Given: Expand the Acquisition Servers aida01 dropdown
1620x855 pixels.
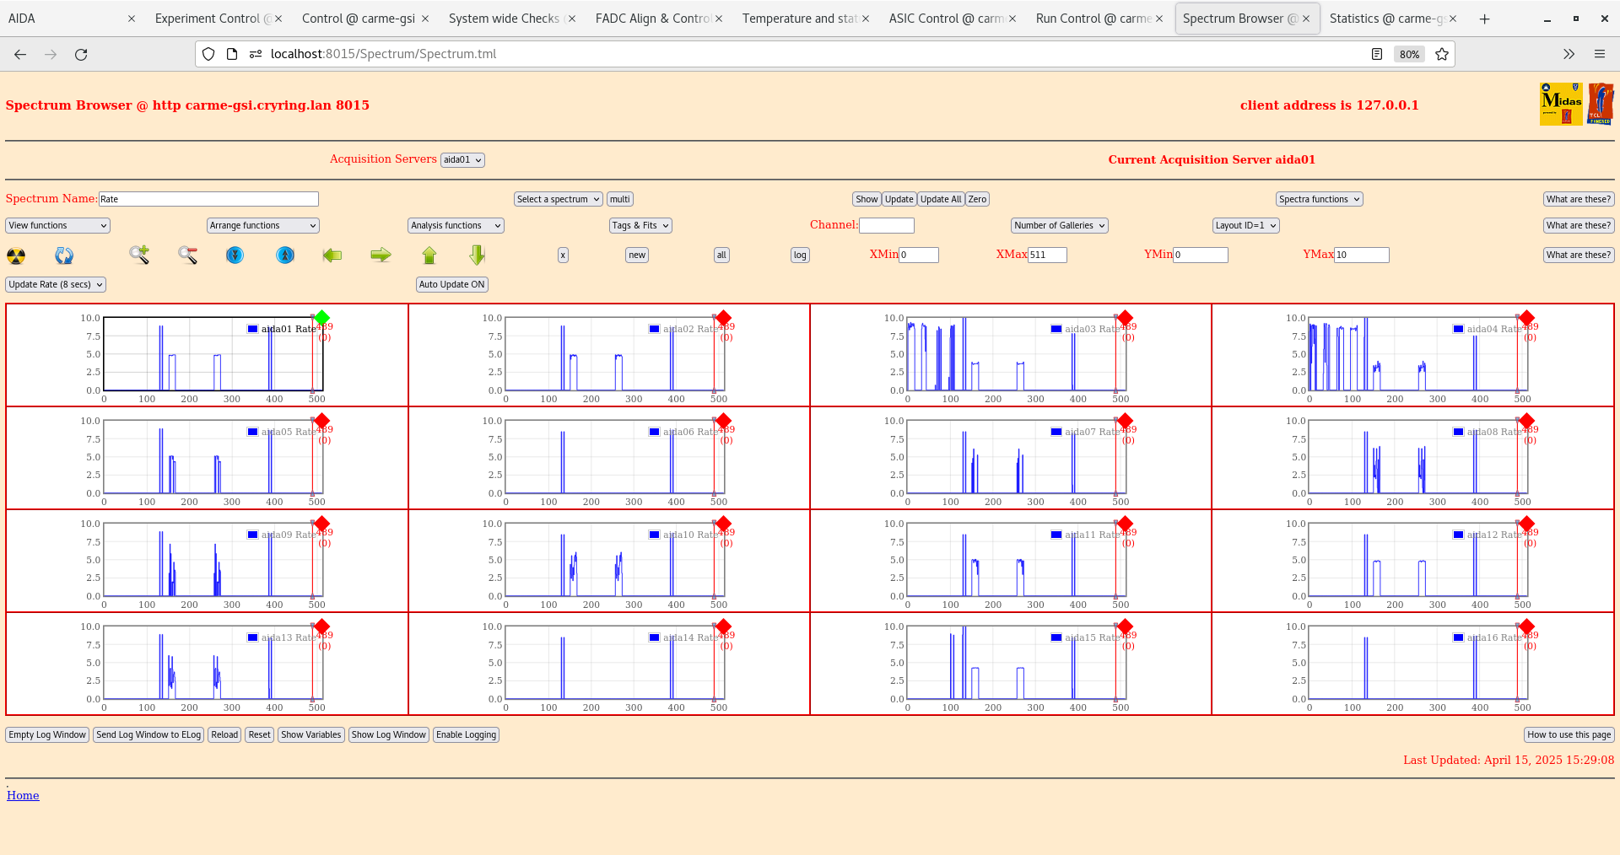Looking at the screenshot, I should click(462, 160).
